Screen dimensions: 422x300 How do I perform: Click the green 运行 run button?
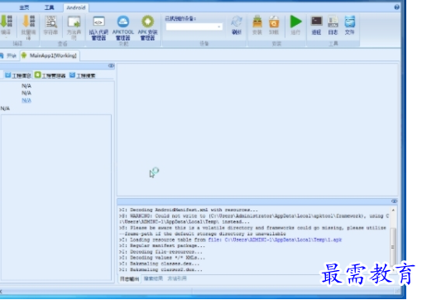295,25
